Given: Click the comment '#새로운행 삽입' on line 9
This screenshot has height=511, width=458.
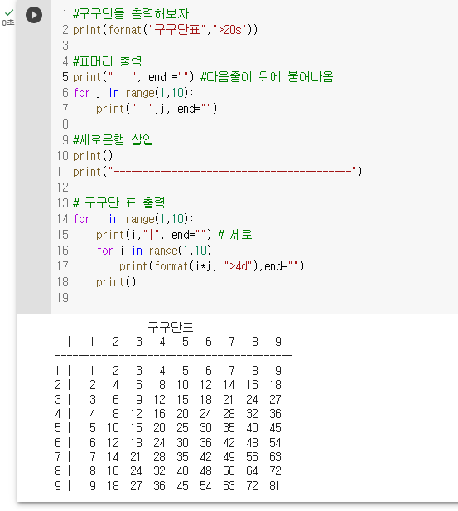Looking at the screenshot, I should click(x=113, y=140).
